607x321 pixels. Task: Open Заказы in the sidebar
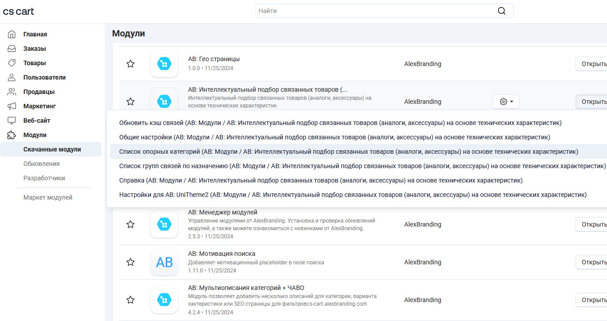tap(35, 49)
